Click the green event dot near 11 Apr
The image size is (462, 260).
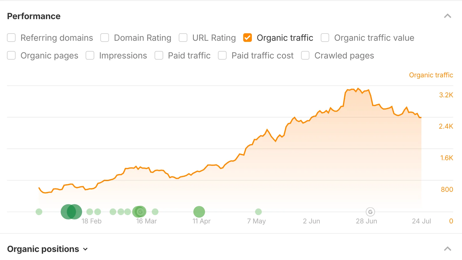pos(199,211)
